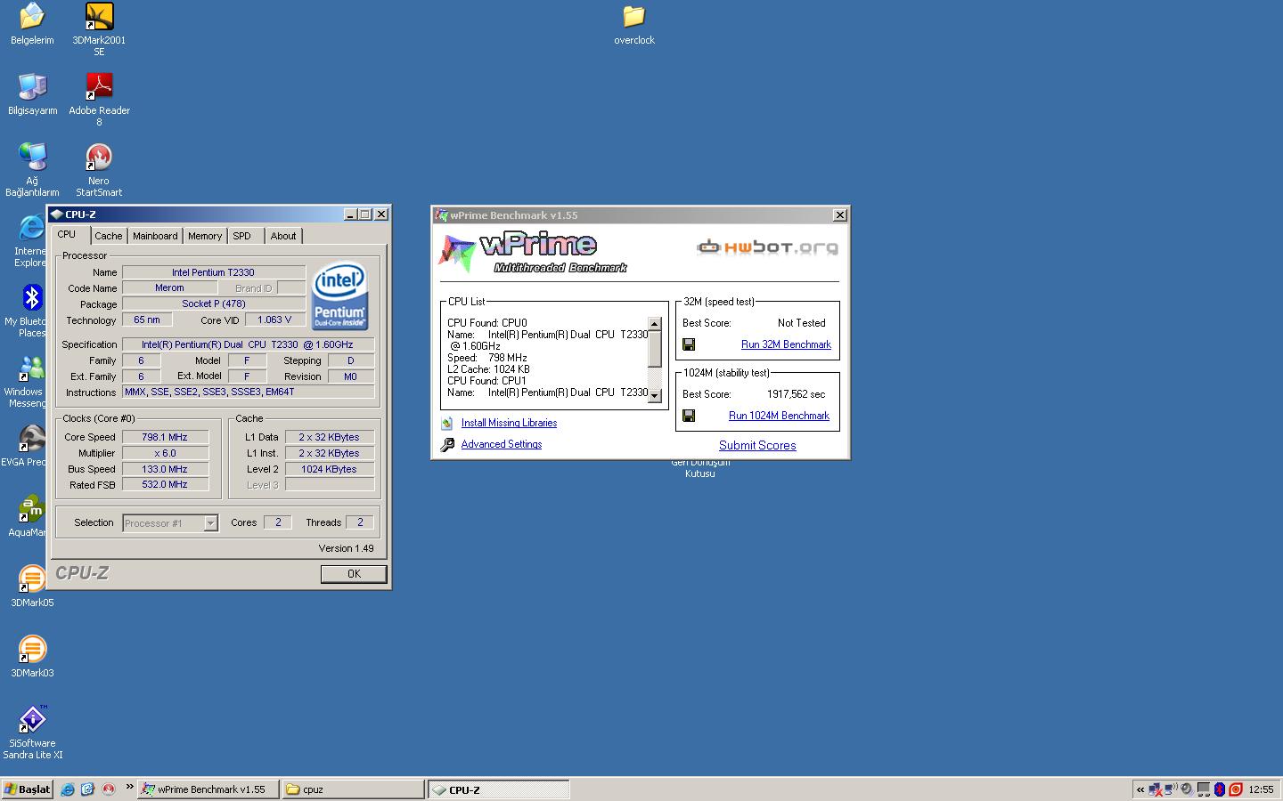Select the Ağ Bağlantılarım desktop icon

coord(32,170)
